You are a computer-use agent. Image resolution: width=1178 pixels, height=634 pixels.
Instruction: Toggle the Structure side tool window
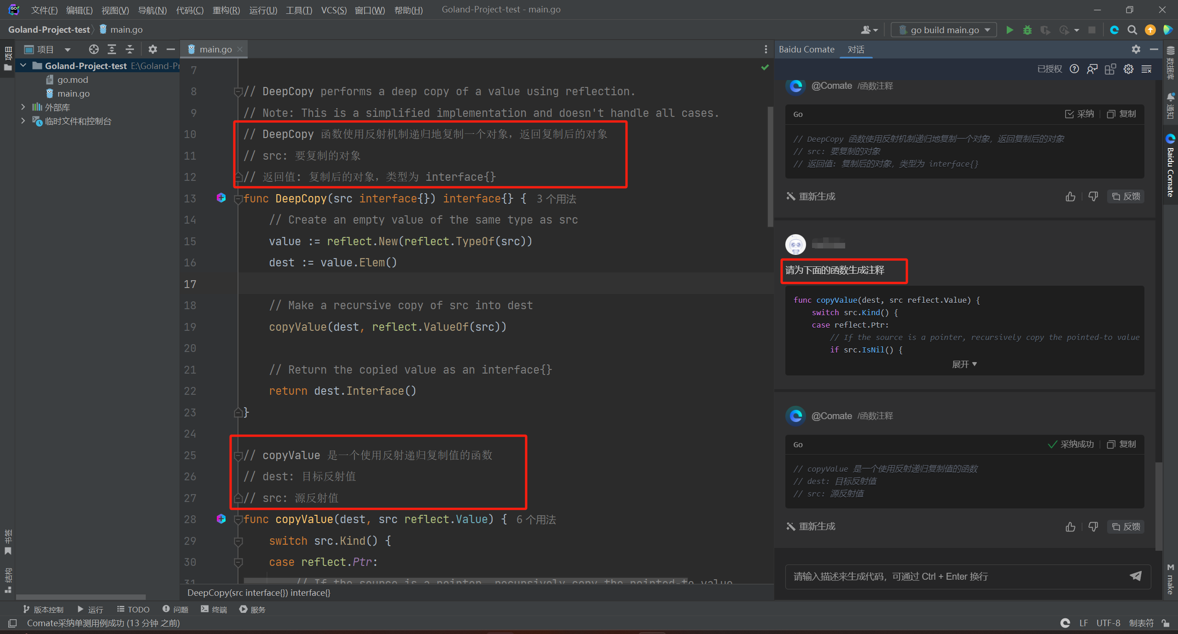(x=8, y=580)
